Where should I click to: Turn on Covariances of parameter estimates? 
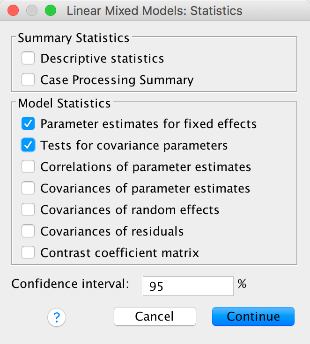[28, 188]
